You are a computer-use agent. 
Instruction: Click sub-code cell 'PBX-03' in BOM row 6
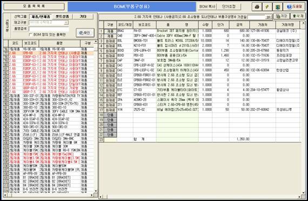point(145,56)
